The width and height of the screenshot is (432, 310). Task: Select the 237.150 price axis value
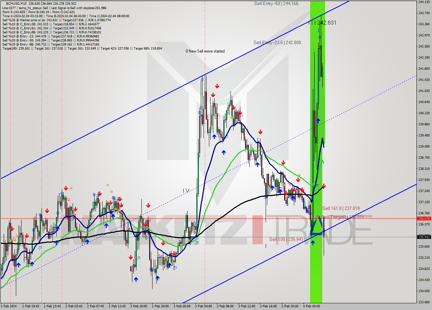click(x=424, y=202)
